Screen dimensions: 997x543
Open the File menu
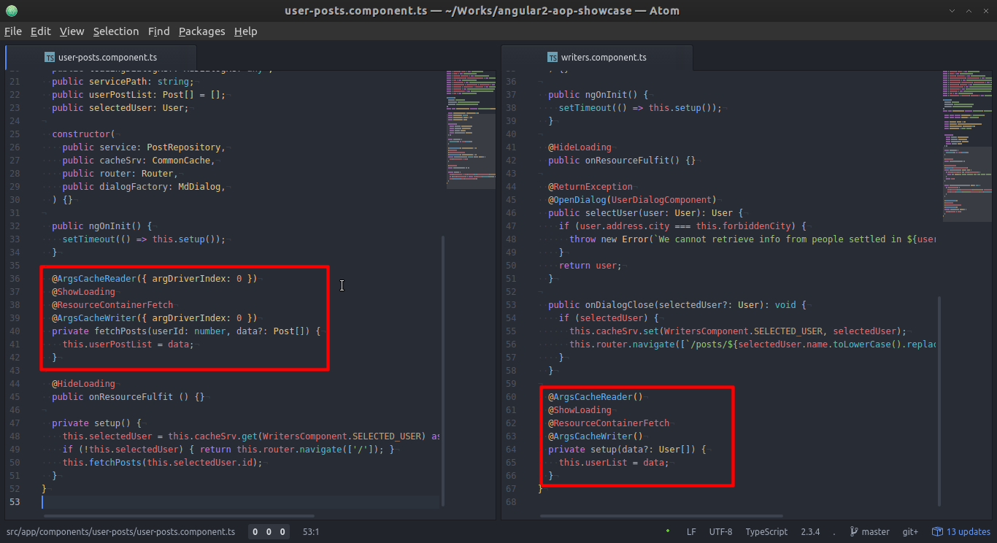pyautogui.click(x=13, y=31)
